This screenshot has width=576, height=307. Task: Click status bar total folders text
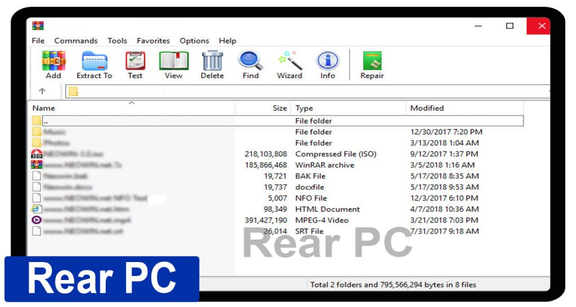click(x=393, y=285)
